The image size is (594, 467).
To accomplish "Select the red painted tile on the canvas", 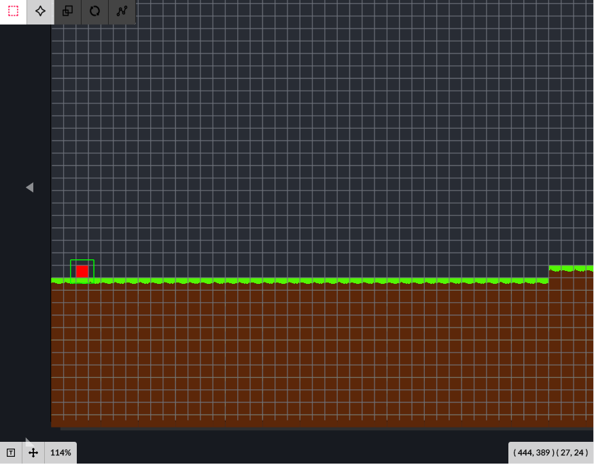I will point(82,270).
